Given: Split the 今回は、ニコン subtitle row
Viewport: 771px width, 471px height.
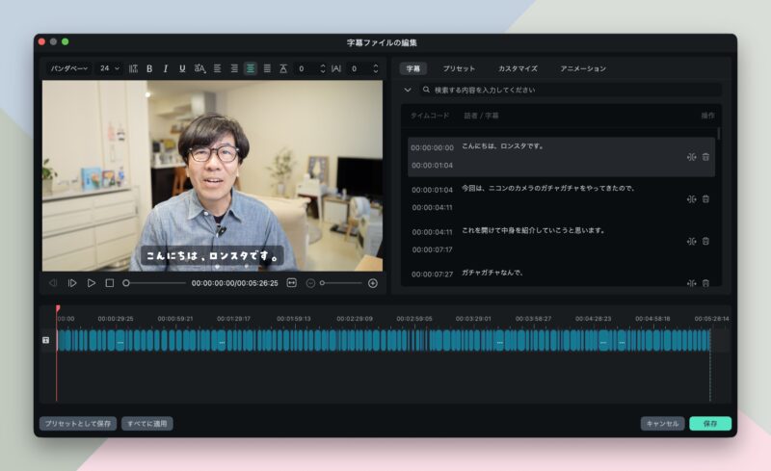Looking at the screenshot, I should 691,199.
